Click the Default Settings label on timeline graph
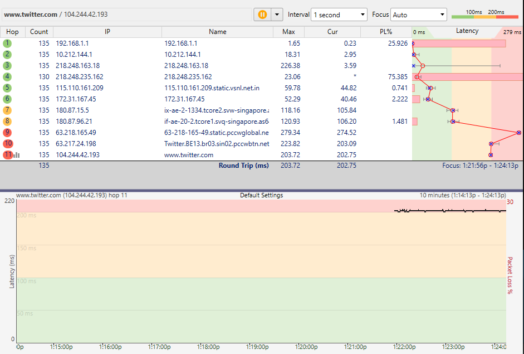The width and height of the screenshot is (524, 354). point(261,195)
